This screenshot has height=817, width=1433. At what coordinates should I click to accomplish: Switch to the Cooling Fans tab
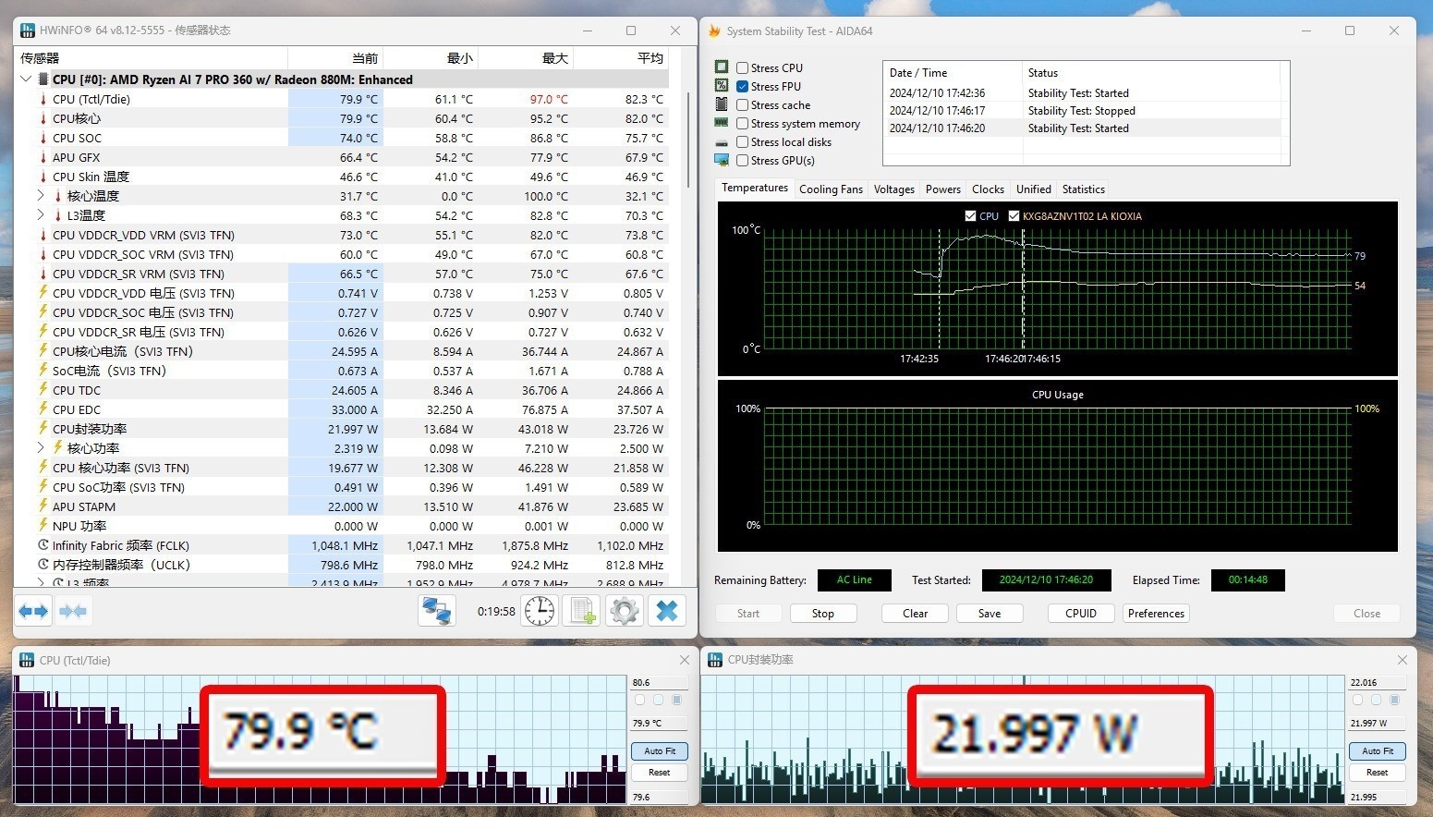pyautogui.click(x=831, y=189)
